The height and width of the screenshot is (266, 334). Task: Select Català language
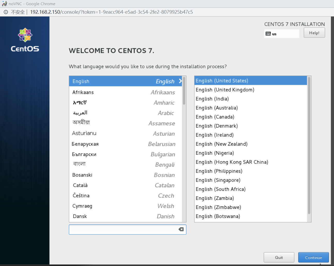coord(126,185)
